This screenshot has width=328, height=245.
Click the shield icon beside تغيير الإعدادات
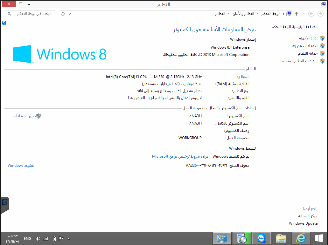pyautogui.click(x=38, y=116)
